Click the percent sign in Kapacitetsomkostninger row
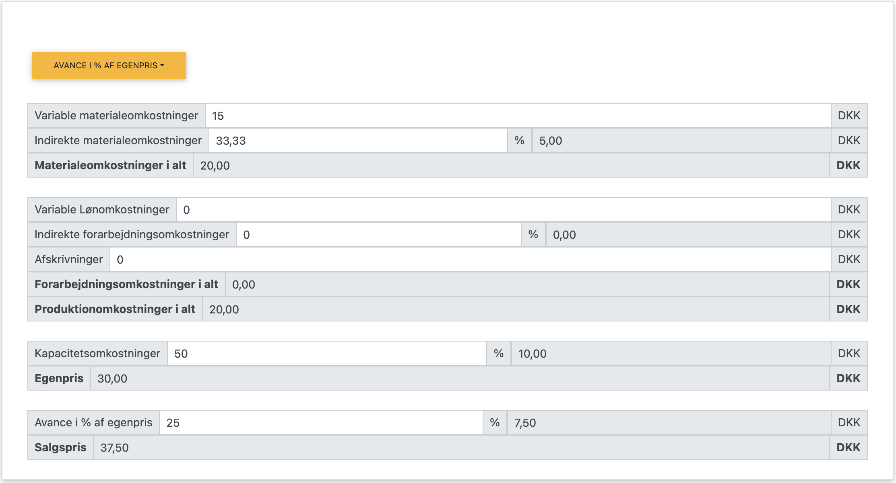 pyautogui.click(x=499, y=354)
